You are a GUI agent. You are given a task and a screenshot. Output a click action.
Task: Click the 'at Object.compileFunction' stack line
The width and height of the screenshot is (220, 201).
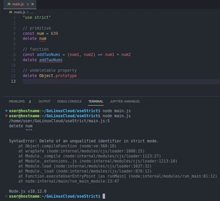point(67,146)
